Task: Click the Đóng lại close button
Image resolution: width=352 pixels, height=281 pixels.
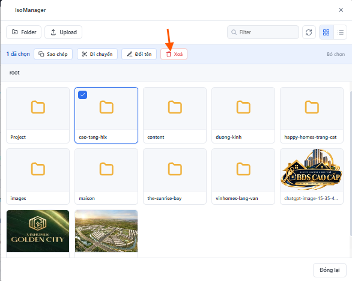Action: [x=330, y=270]
